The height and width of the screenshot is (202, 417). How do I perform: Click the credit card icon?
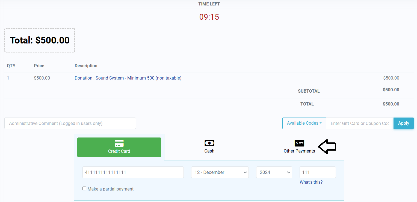tap(119, 143)
